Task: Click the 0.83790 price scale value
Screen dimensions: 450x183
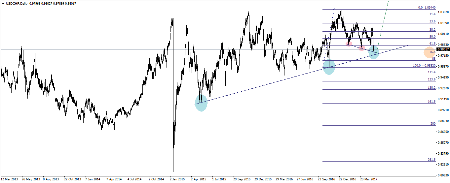Action: click(443, 154)
